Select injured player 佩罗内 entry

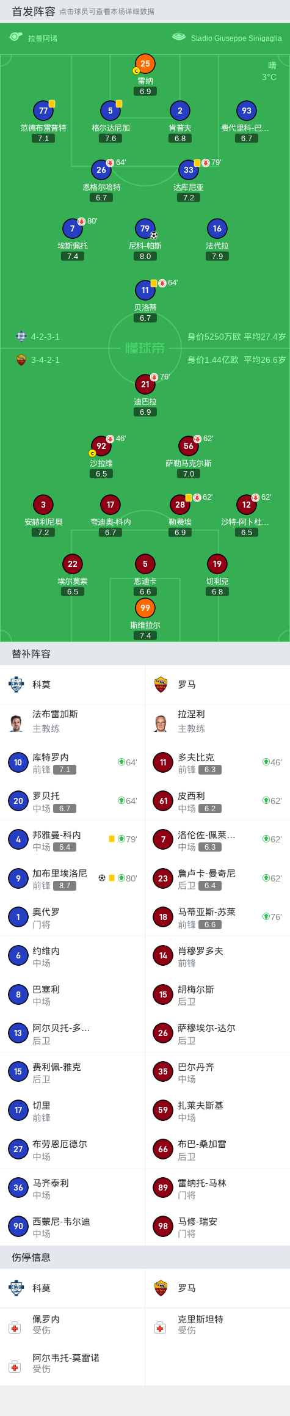(x=73, y=1325)
